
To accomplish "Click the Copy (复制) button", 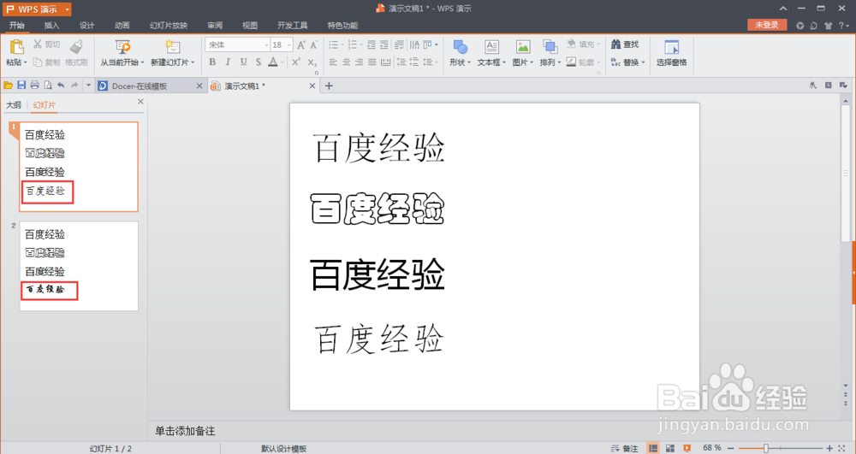I will (x=46, y=62).
